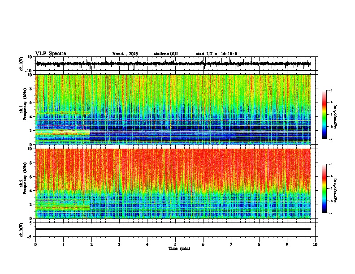
Task: Click the "7" minute tick label
Action: 231,244
